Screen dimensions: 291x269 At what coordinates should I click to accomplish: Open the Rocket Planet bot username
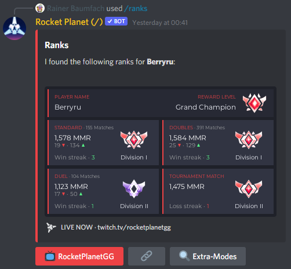click(x=69, y=22)
